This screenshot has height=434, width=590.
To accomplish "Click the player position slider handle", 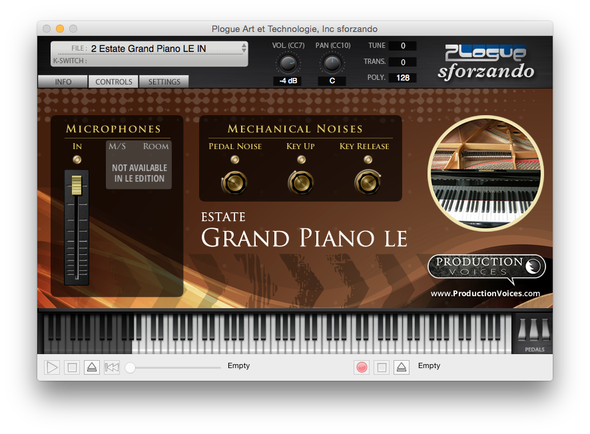I will [131, 368].
